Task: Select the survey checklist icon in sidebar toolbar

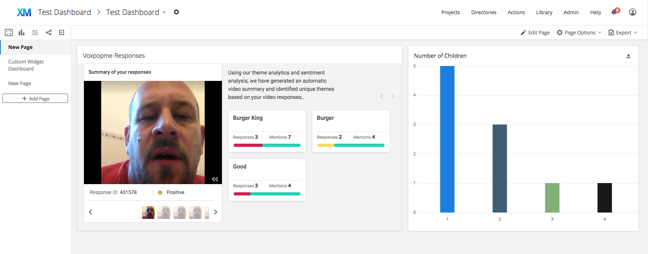Action: [9, 33]
